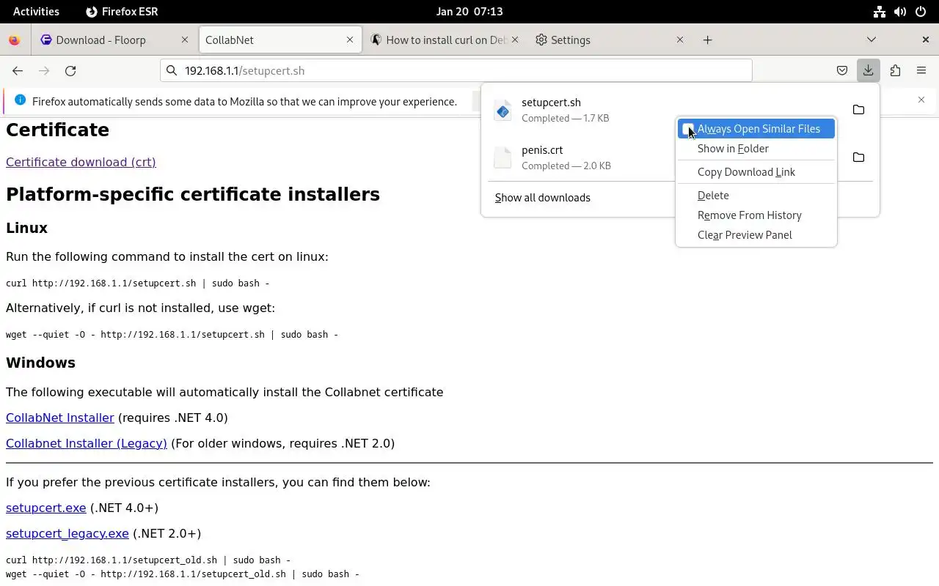Choose Delete from the context menu
The width and height of the screenshot is (939, 586).
click(x=756, y=196)
